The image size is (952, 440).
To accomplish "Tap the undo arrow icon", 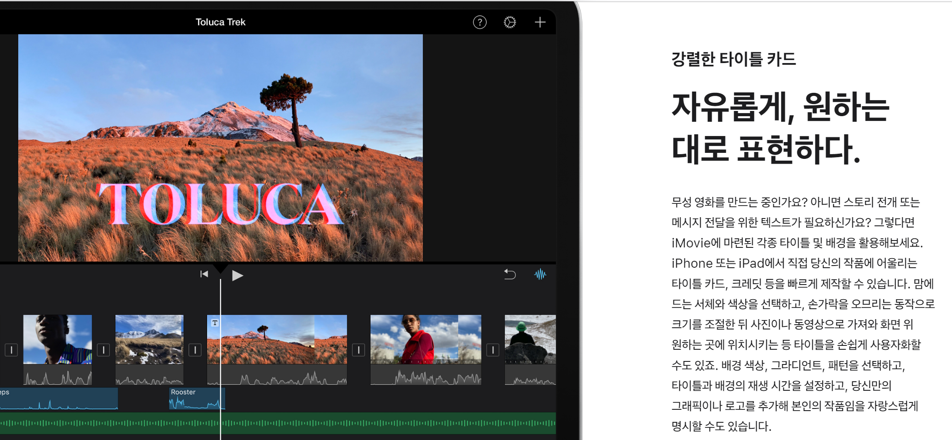I will coord(510,274).
